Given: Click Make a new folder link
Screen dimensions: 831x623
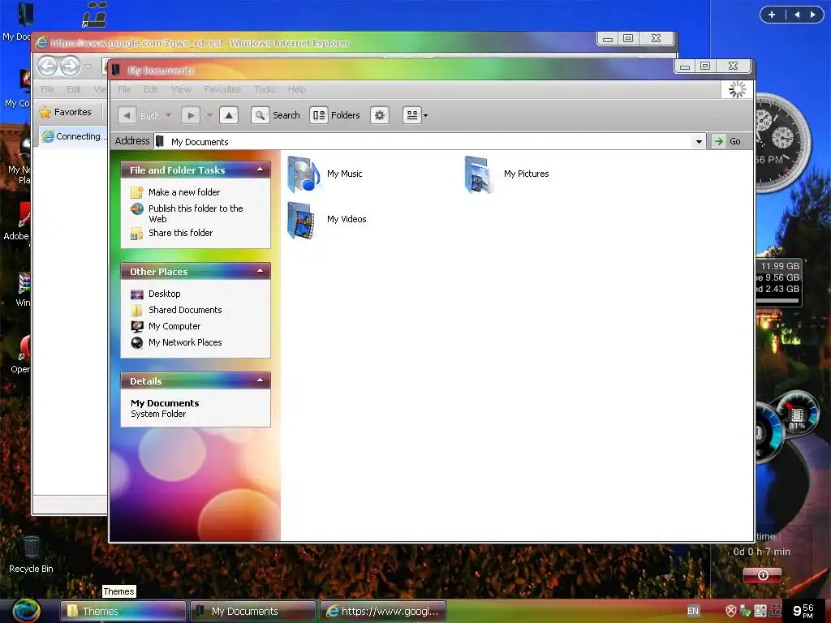Looking at the screenshot, I should [x=184, y=192].
